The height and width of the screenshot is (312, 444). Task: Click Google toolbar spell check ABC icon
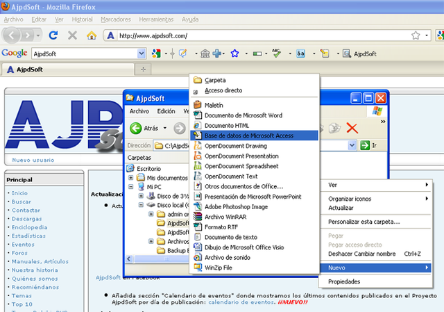click(x=276, y=53)
